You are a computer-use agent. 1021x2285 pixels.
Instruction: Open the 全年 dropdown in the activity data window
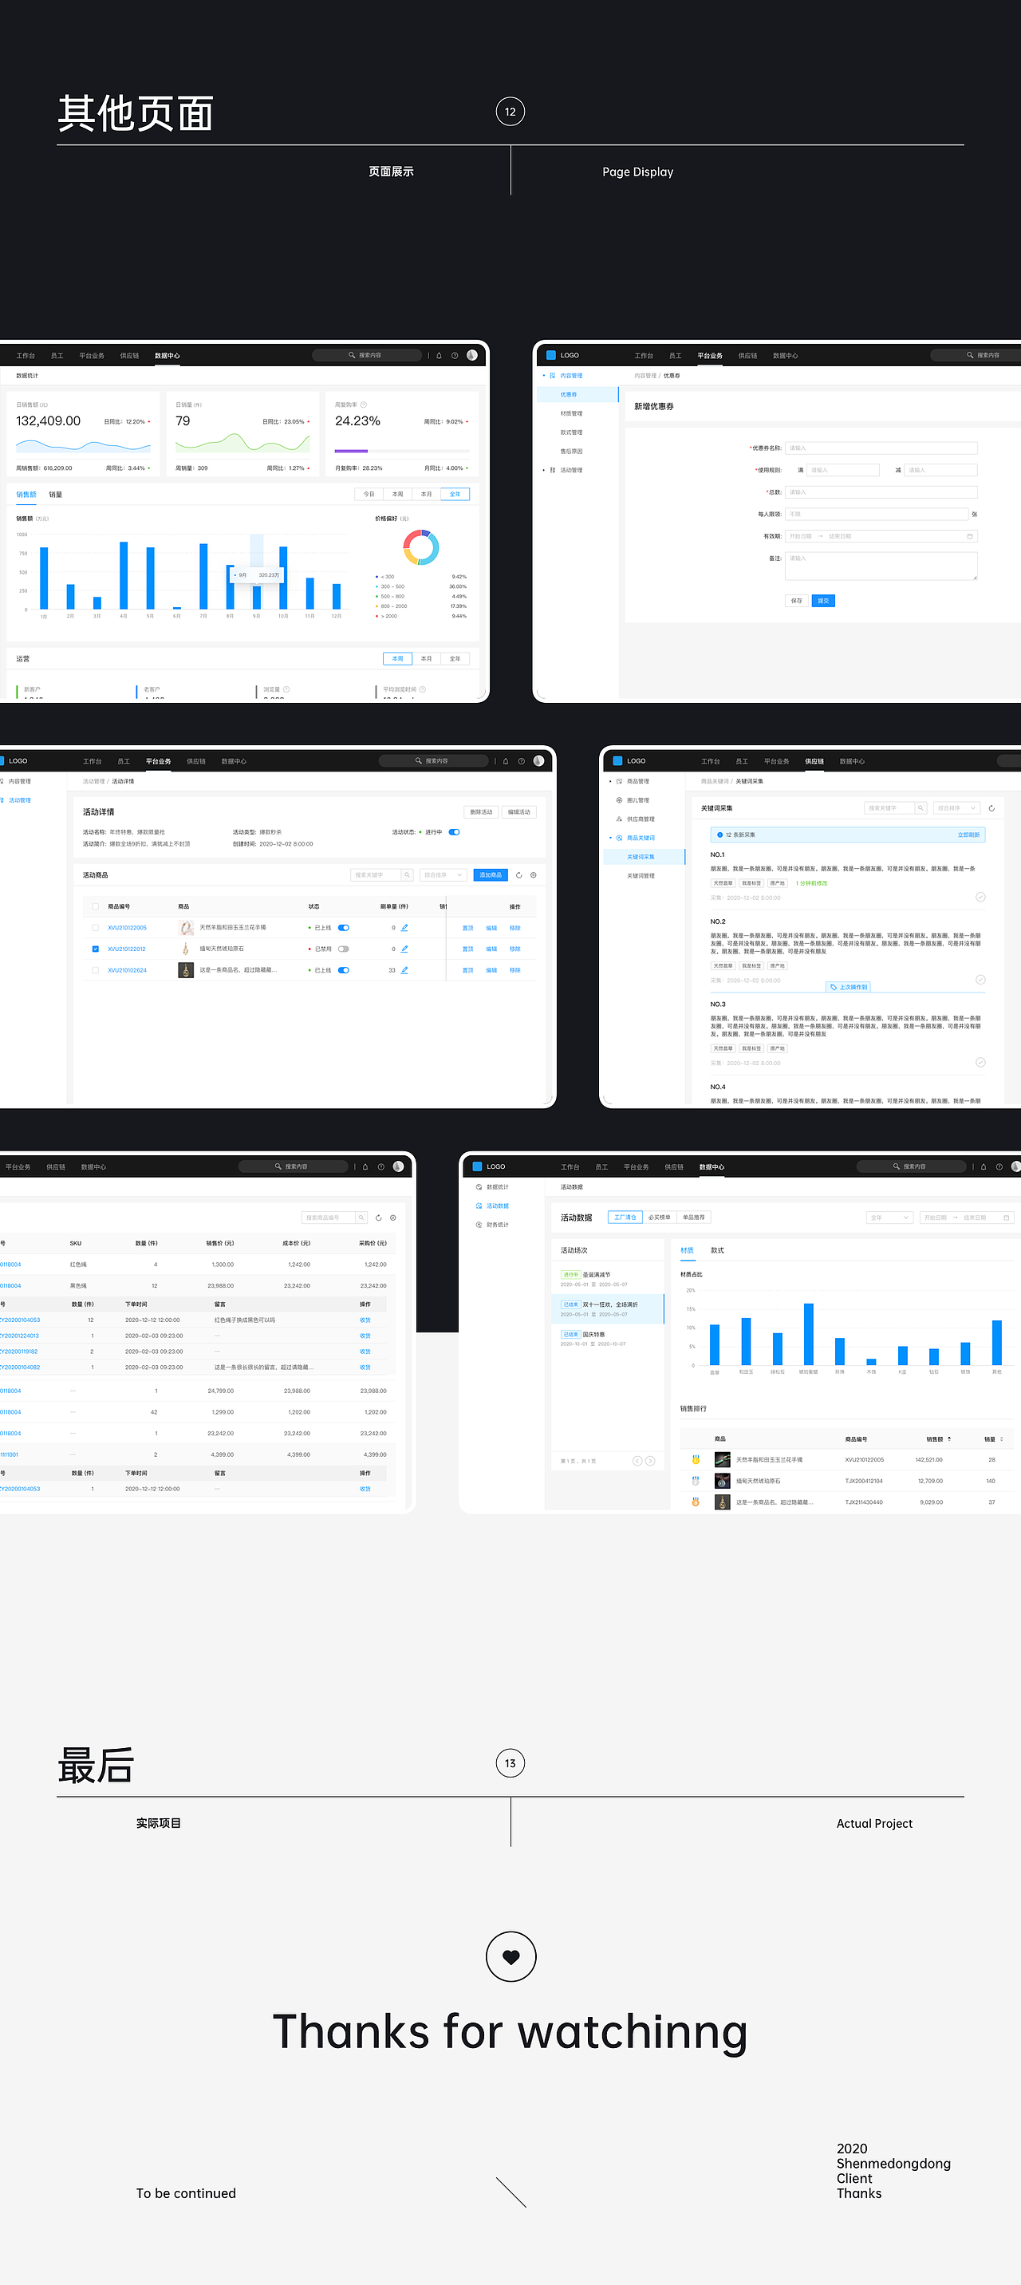click(889, 1218)
